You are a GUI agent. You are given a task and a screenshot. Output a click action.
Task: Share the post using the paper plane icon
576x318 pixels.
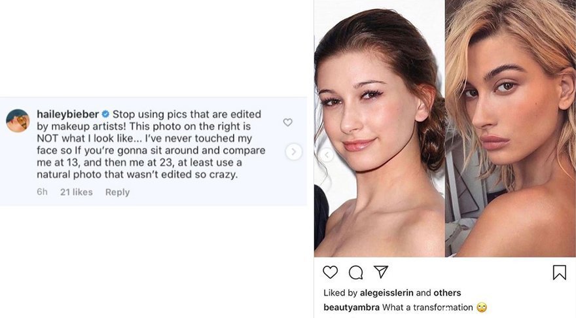click(x=380, y=272)
